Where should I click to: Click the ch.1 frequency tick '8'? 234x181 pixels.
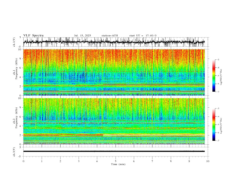coord(20,59)
